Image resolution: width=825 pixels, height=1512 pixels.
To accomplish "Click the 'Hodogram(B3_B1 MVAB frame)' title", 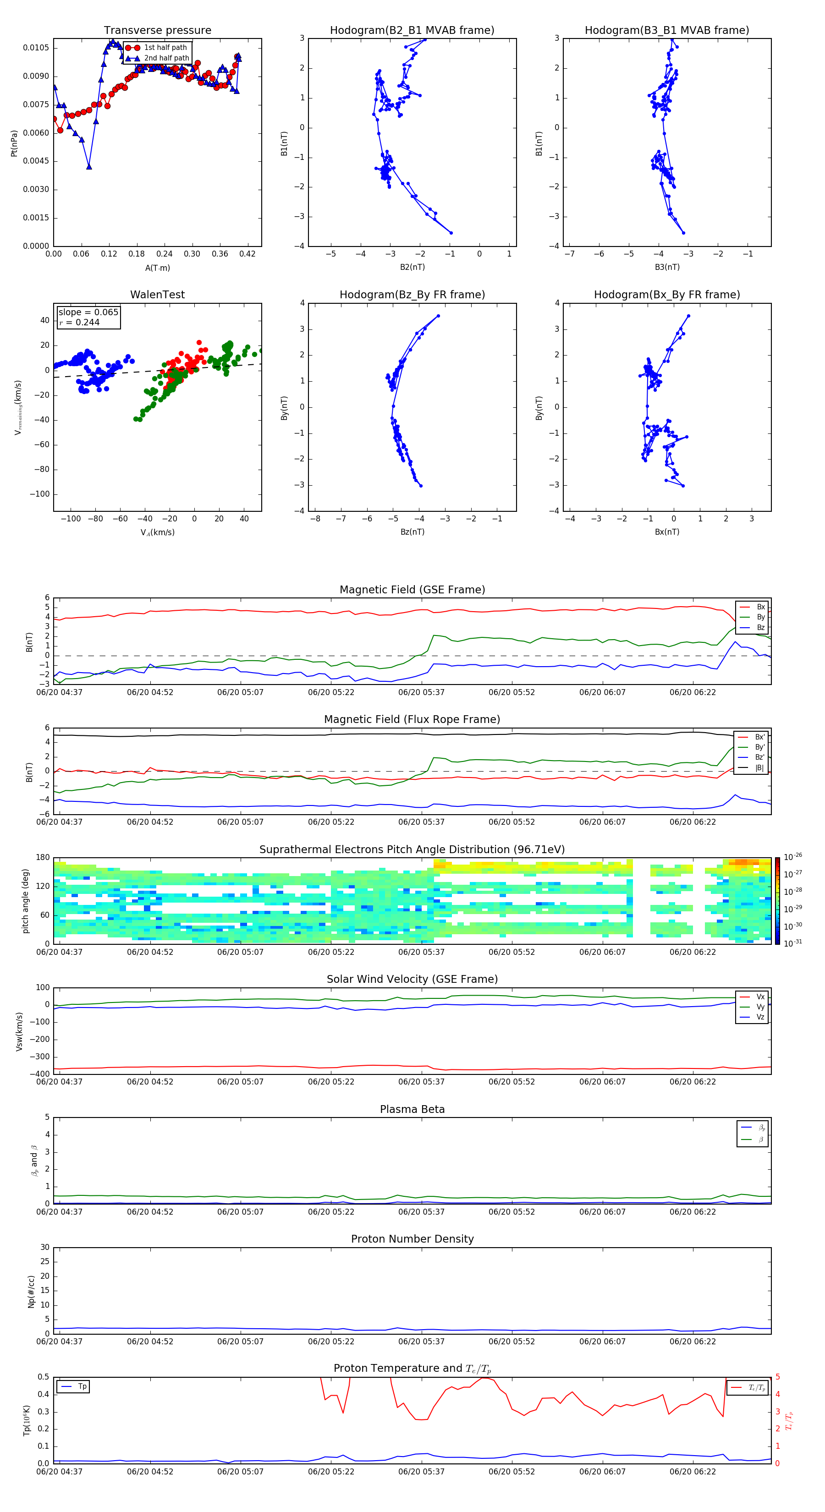I will pos(667,31).
